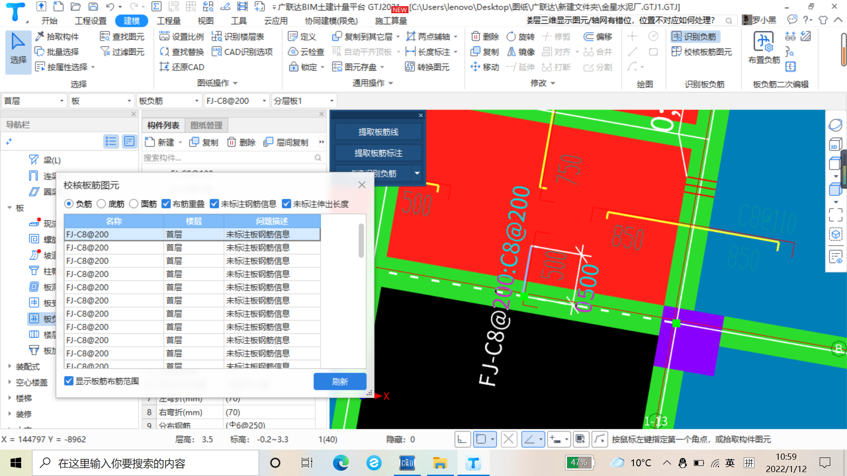Viewport: 847px width, 476px height.
Task: Open the 云应用 ribbon tab
Action: pos(276,21)
